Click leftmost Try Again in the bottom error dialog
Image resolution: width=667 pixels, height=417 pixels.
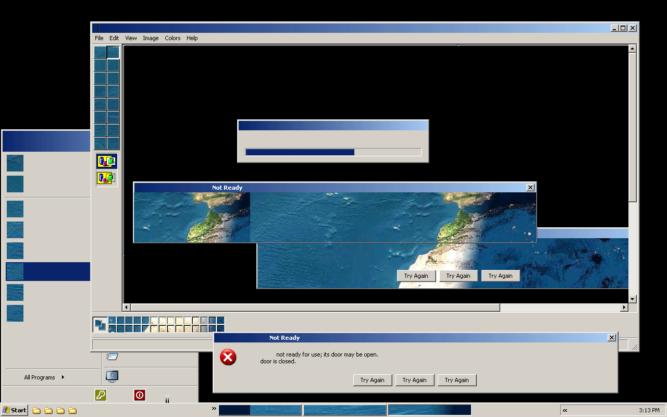pos(372,380)
